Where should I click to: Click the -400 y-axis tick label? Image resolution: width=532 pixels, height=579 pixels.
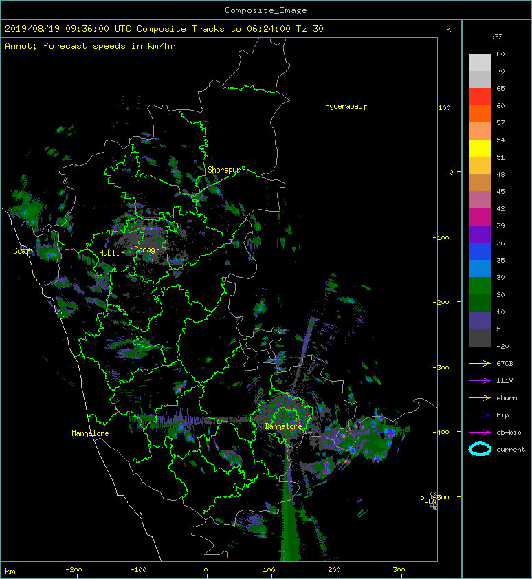[441, 432]
